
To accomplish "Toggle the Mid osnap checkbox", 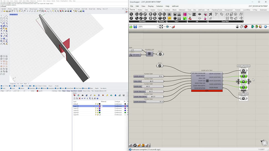I will tap(14, 86).
